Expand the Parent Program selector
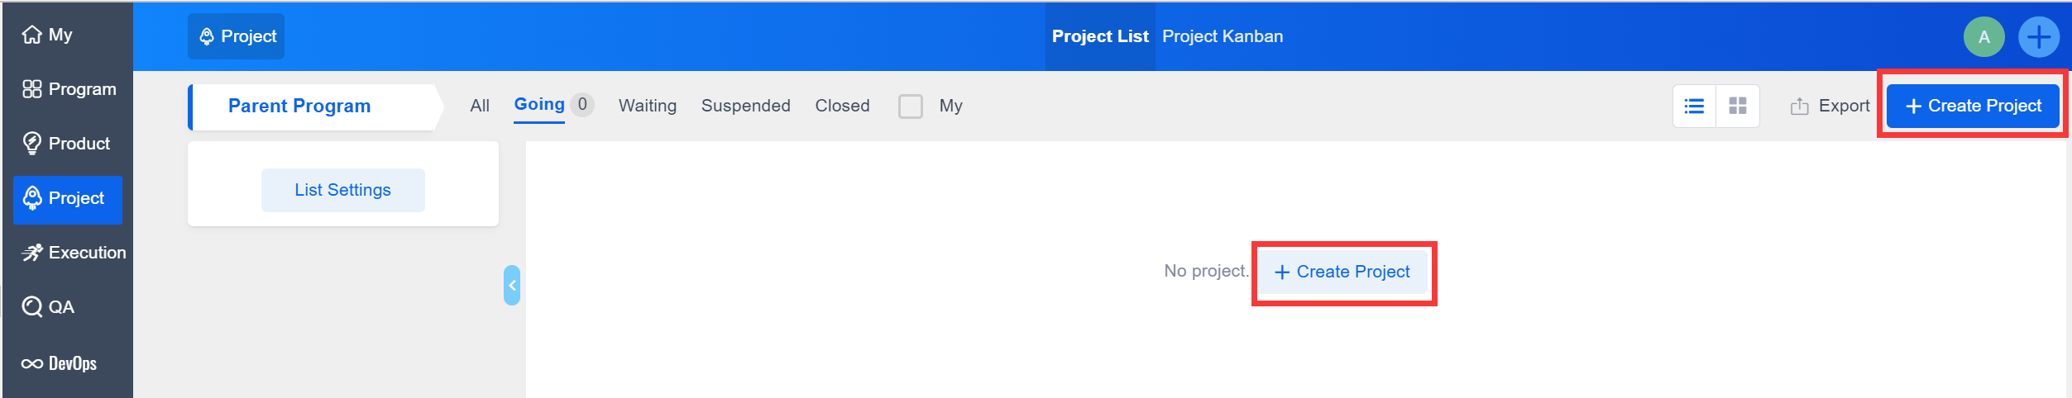The height and width of the screenshot is (398, 2072). [313, 107]
